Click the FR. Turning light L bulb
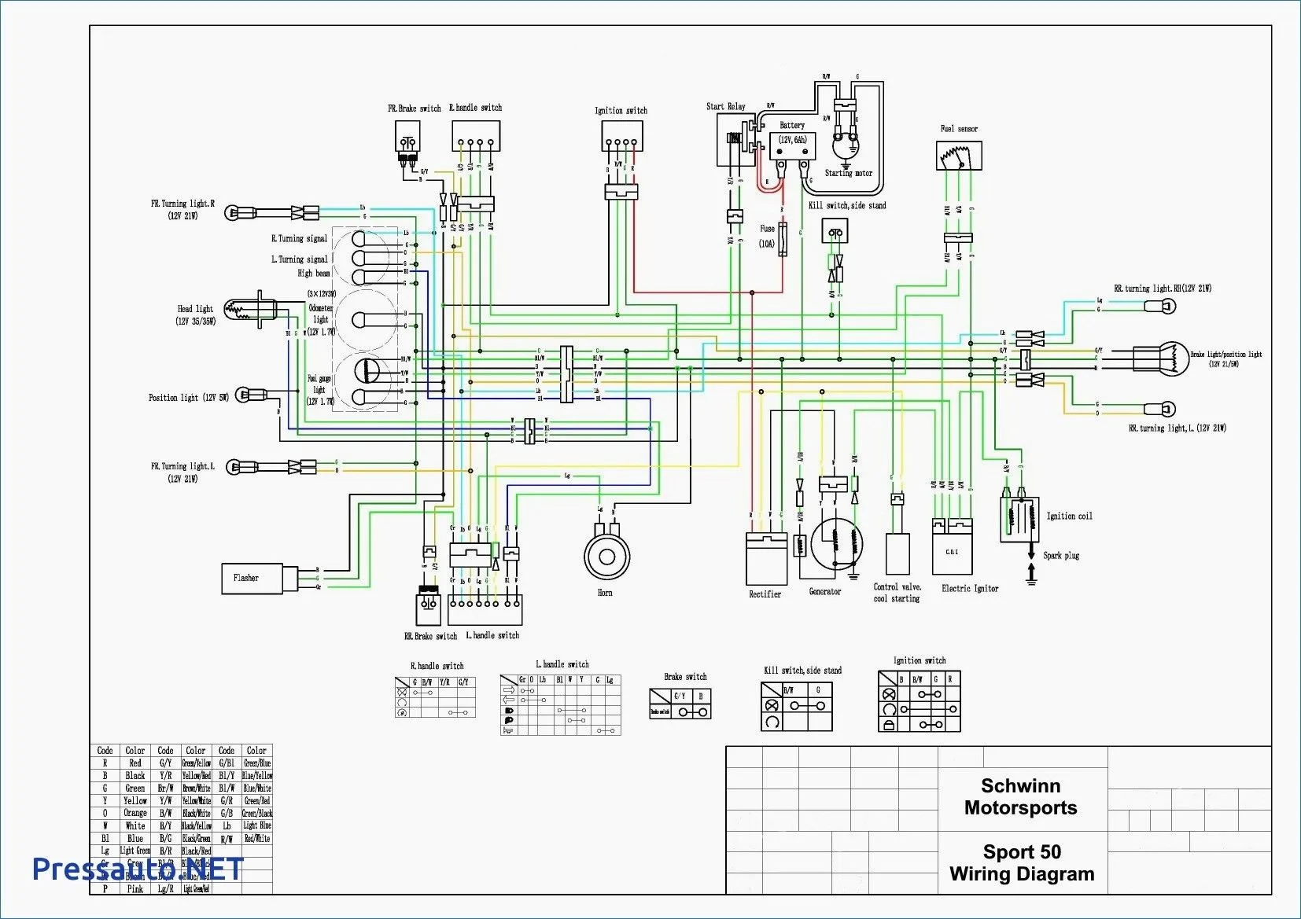This screenshot has width=1301, height=919. point(240,467)
